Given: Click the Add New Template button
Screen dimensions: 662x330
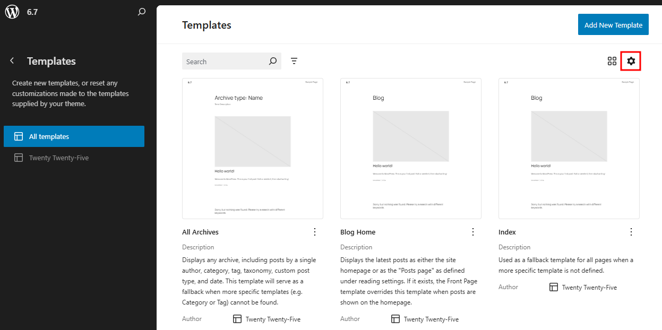Looking at the screenshot, I should pos(613,24).
